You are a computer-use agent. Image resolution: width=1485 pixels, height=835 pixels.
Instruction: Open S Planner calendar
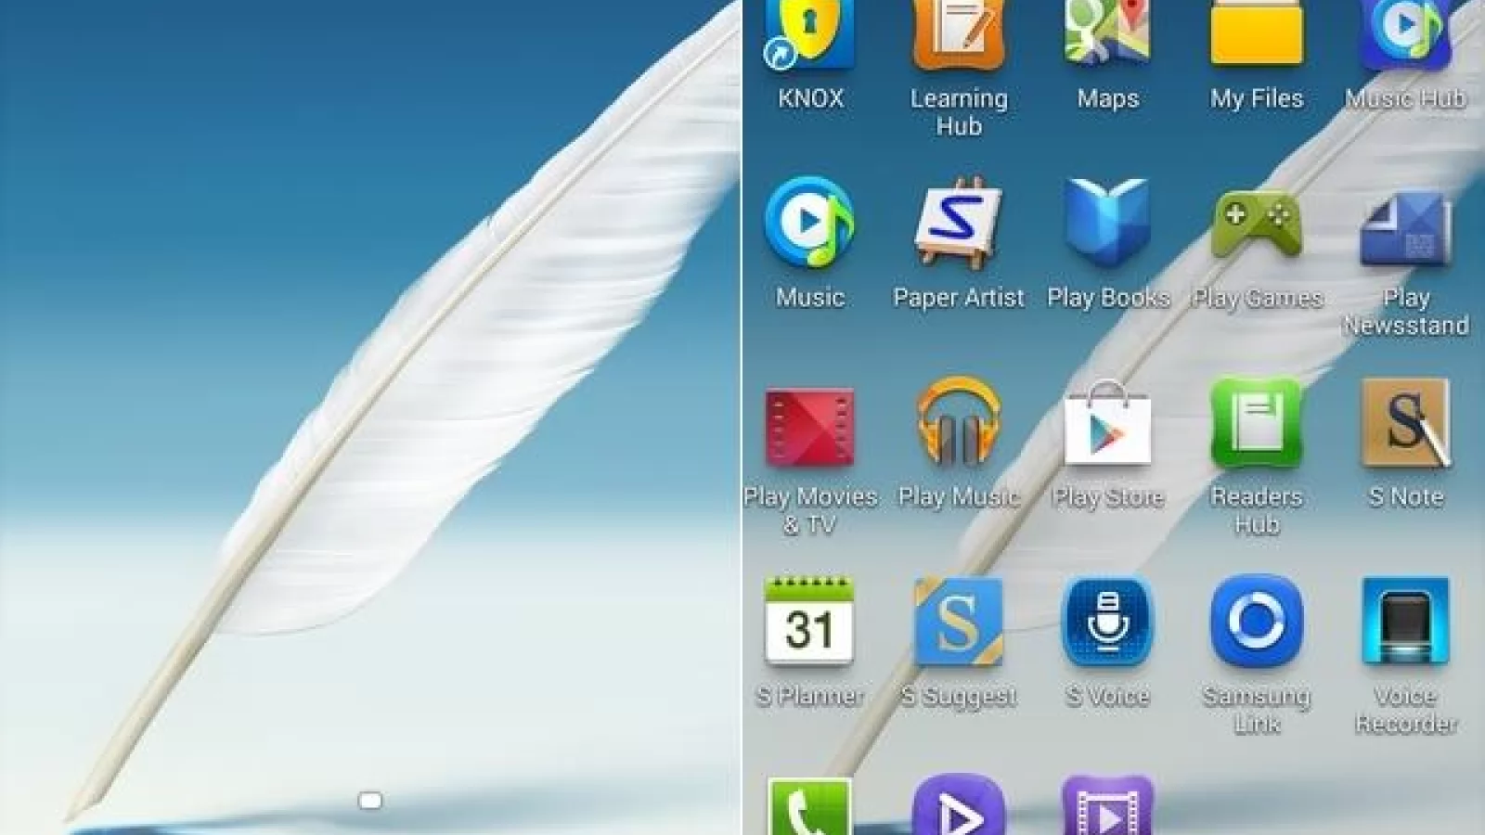(809, 621)
